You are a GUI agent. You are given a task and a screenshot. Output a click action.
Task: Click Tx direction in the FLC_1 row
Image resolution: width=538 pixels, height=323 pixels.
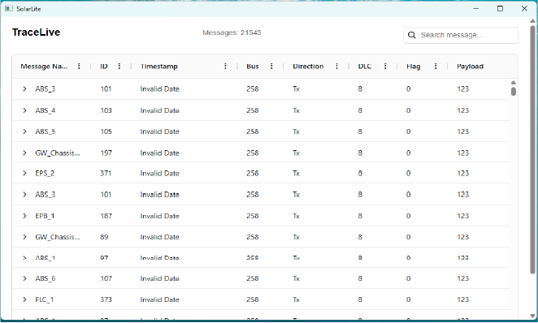296,299
